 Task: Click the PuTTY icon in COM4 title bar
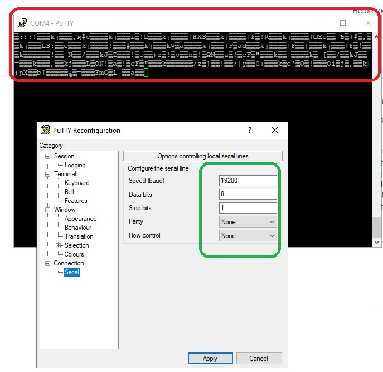pos(22,23)
